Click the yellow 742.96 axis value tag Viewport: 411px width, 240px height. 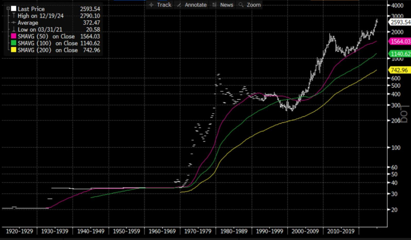point(400,71)
